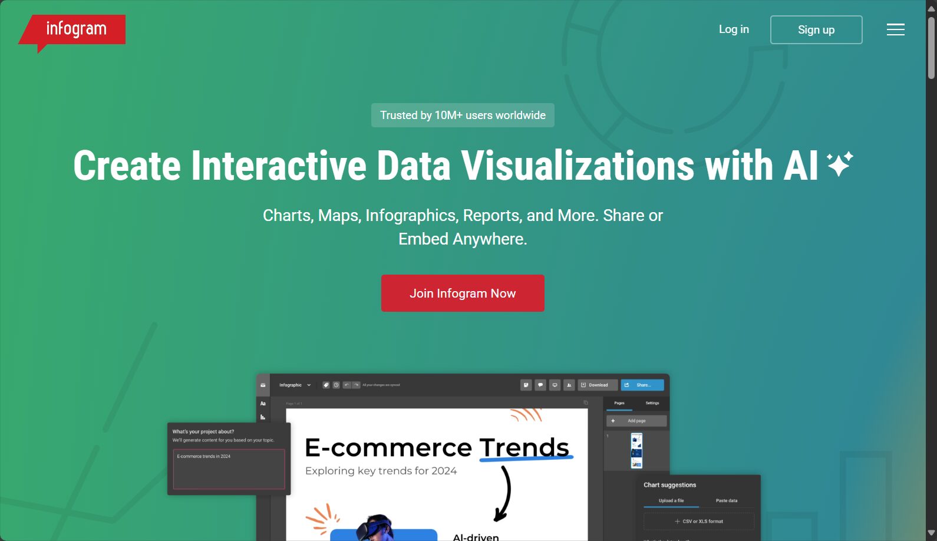937x541 pixels.
Task: Open the Infographic dropdown in editor preview
Action: point(295,385)
